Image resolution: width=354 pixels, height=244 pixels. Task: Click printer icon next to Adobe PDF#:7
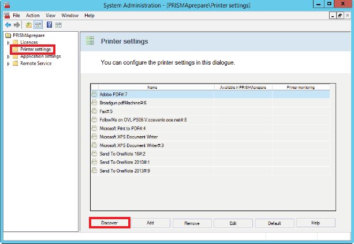click(x=94, y=94)
